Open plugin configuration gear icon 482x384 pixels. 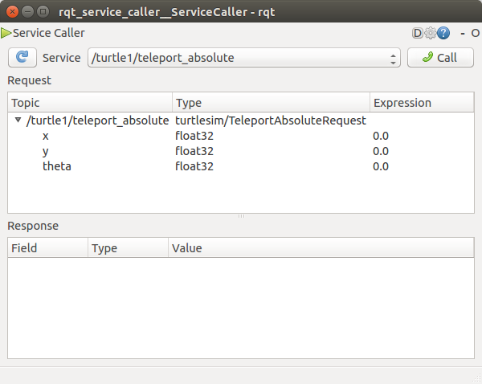(430, 33)
